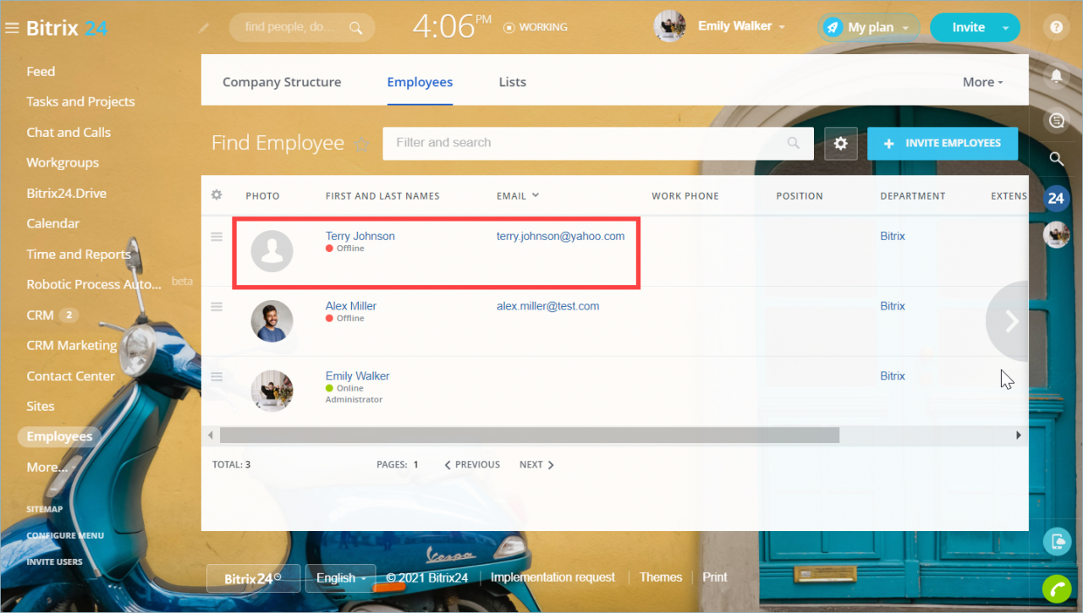Open the small user avatar in right panel
This screenshot has width=1083, height=613.
pyautogui.click(x=1056, y=234)
